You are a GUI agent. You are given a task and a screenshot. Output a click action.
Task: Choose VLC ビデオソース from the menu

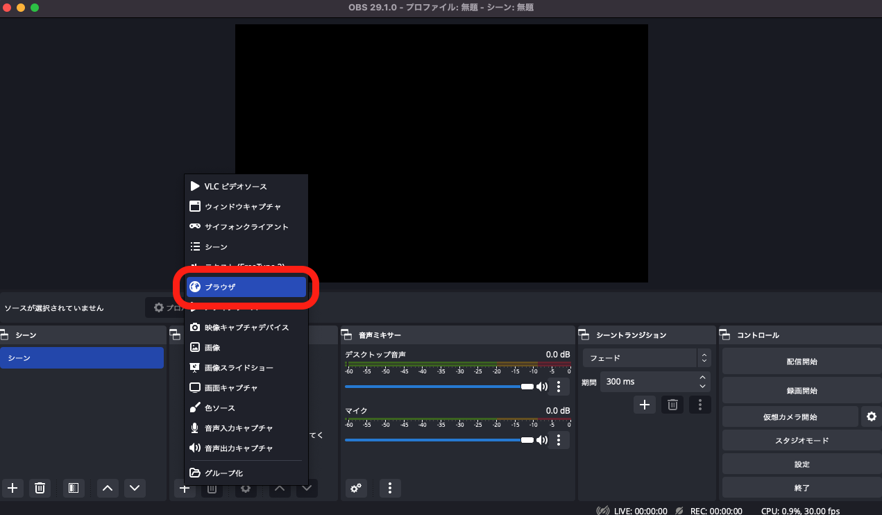pyautogui.click(x=246, y=187)
